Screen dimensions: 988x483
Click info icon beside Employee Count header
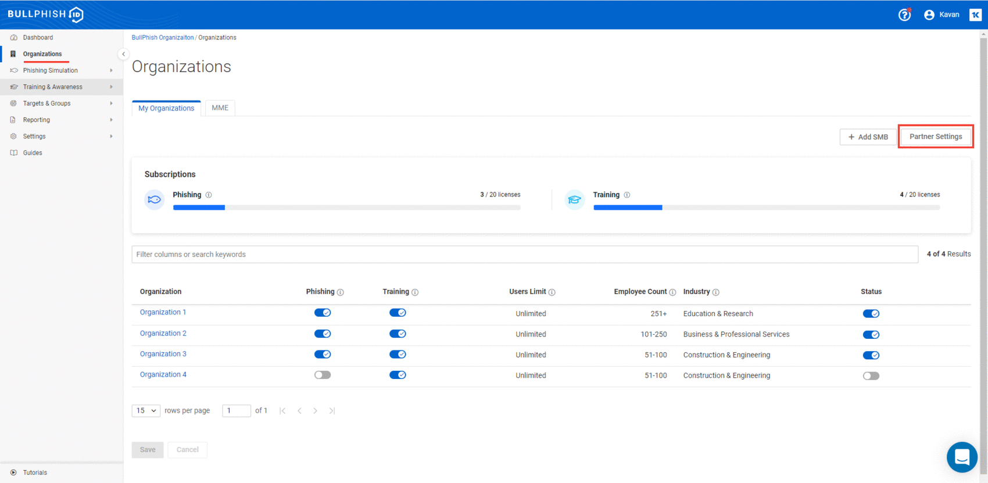[x=672, y=292]
